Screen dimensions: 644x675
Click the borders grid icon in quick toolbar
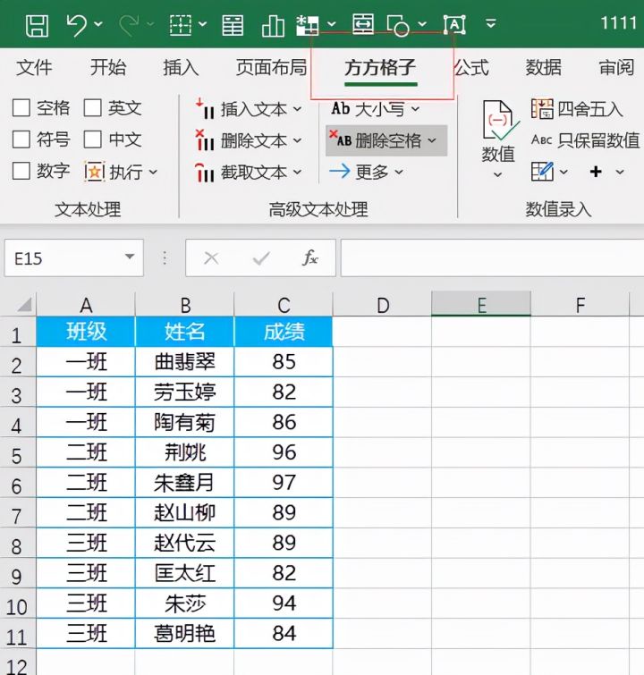[x=180, y=25]
